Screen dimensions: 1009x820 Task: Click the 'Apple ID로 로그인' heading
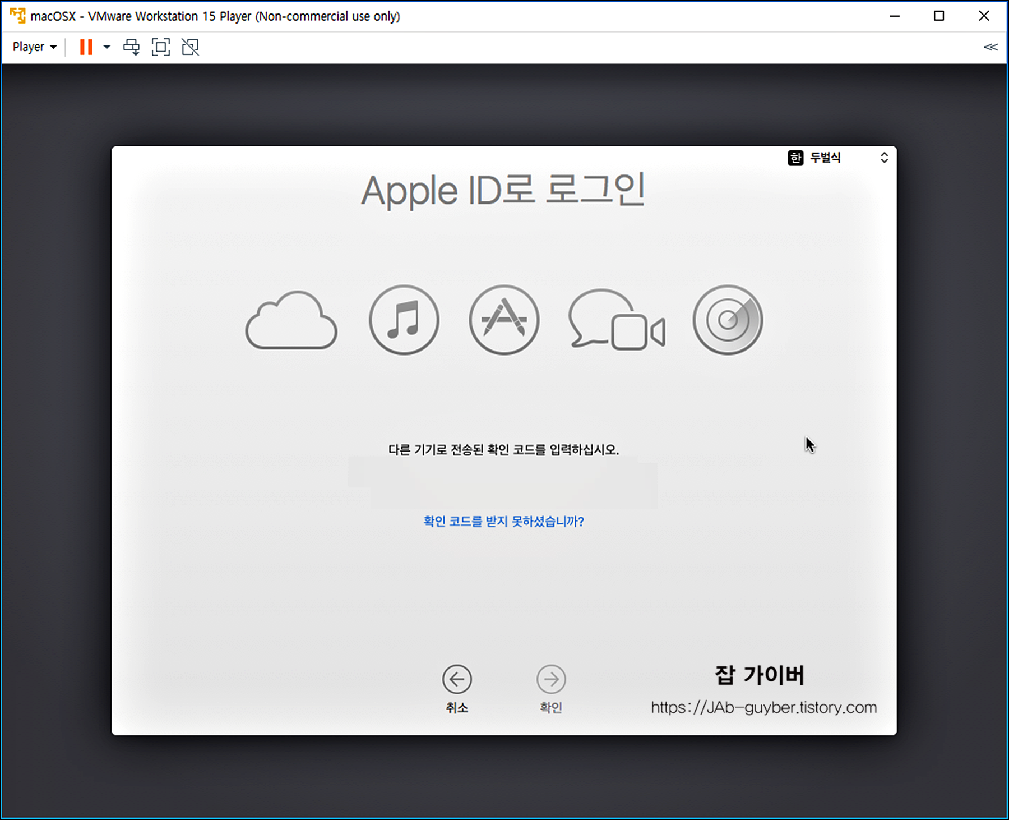pyautogui.click(x=503, y=191)
